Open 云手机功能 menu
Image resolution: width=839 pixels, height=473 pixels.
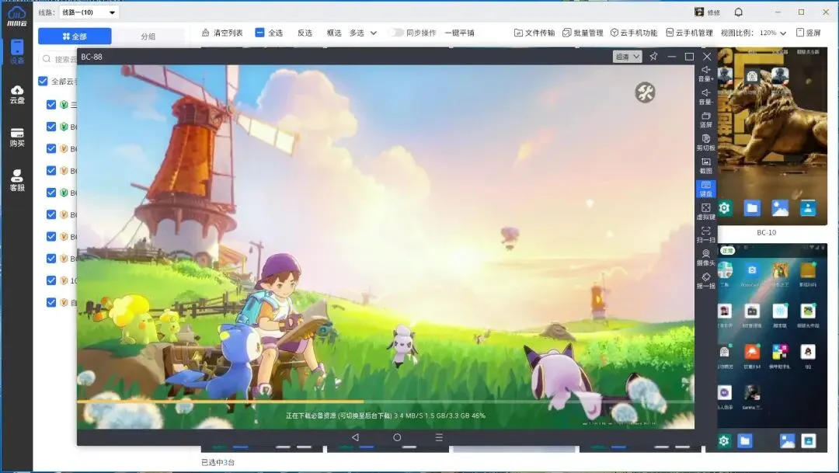click(x=634, y=33)
